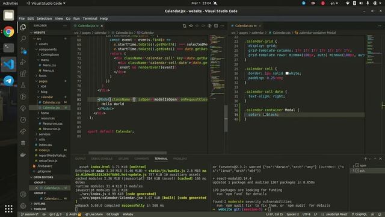385x217 pixels.
Task: Open the File menu
Action: [x=22, y=19]
